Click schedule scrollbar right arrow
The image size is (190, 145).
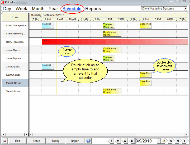pyautogui.click(x=186, y=134)
